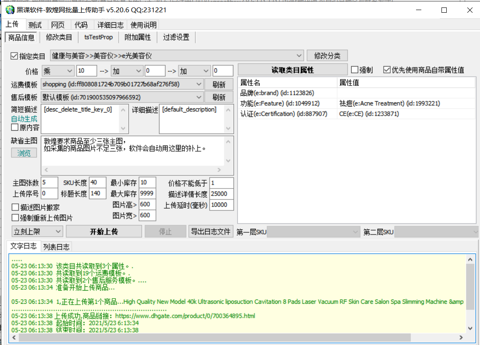The image size is (480, 345).
Task: Focus the 最小库存 input field
Action: tap(148, 183)
